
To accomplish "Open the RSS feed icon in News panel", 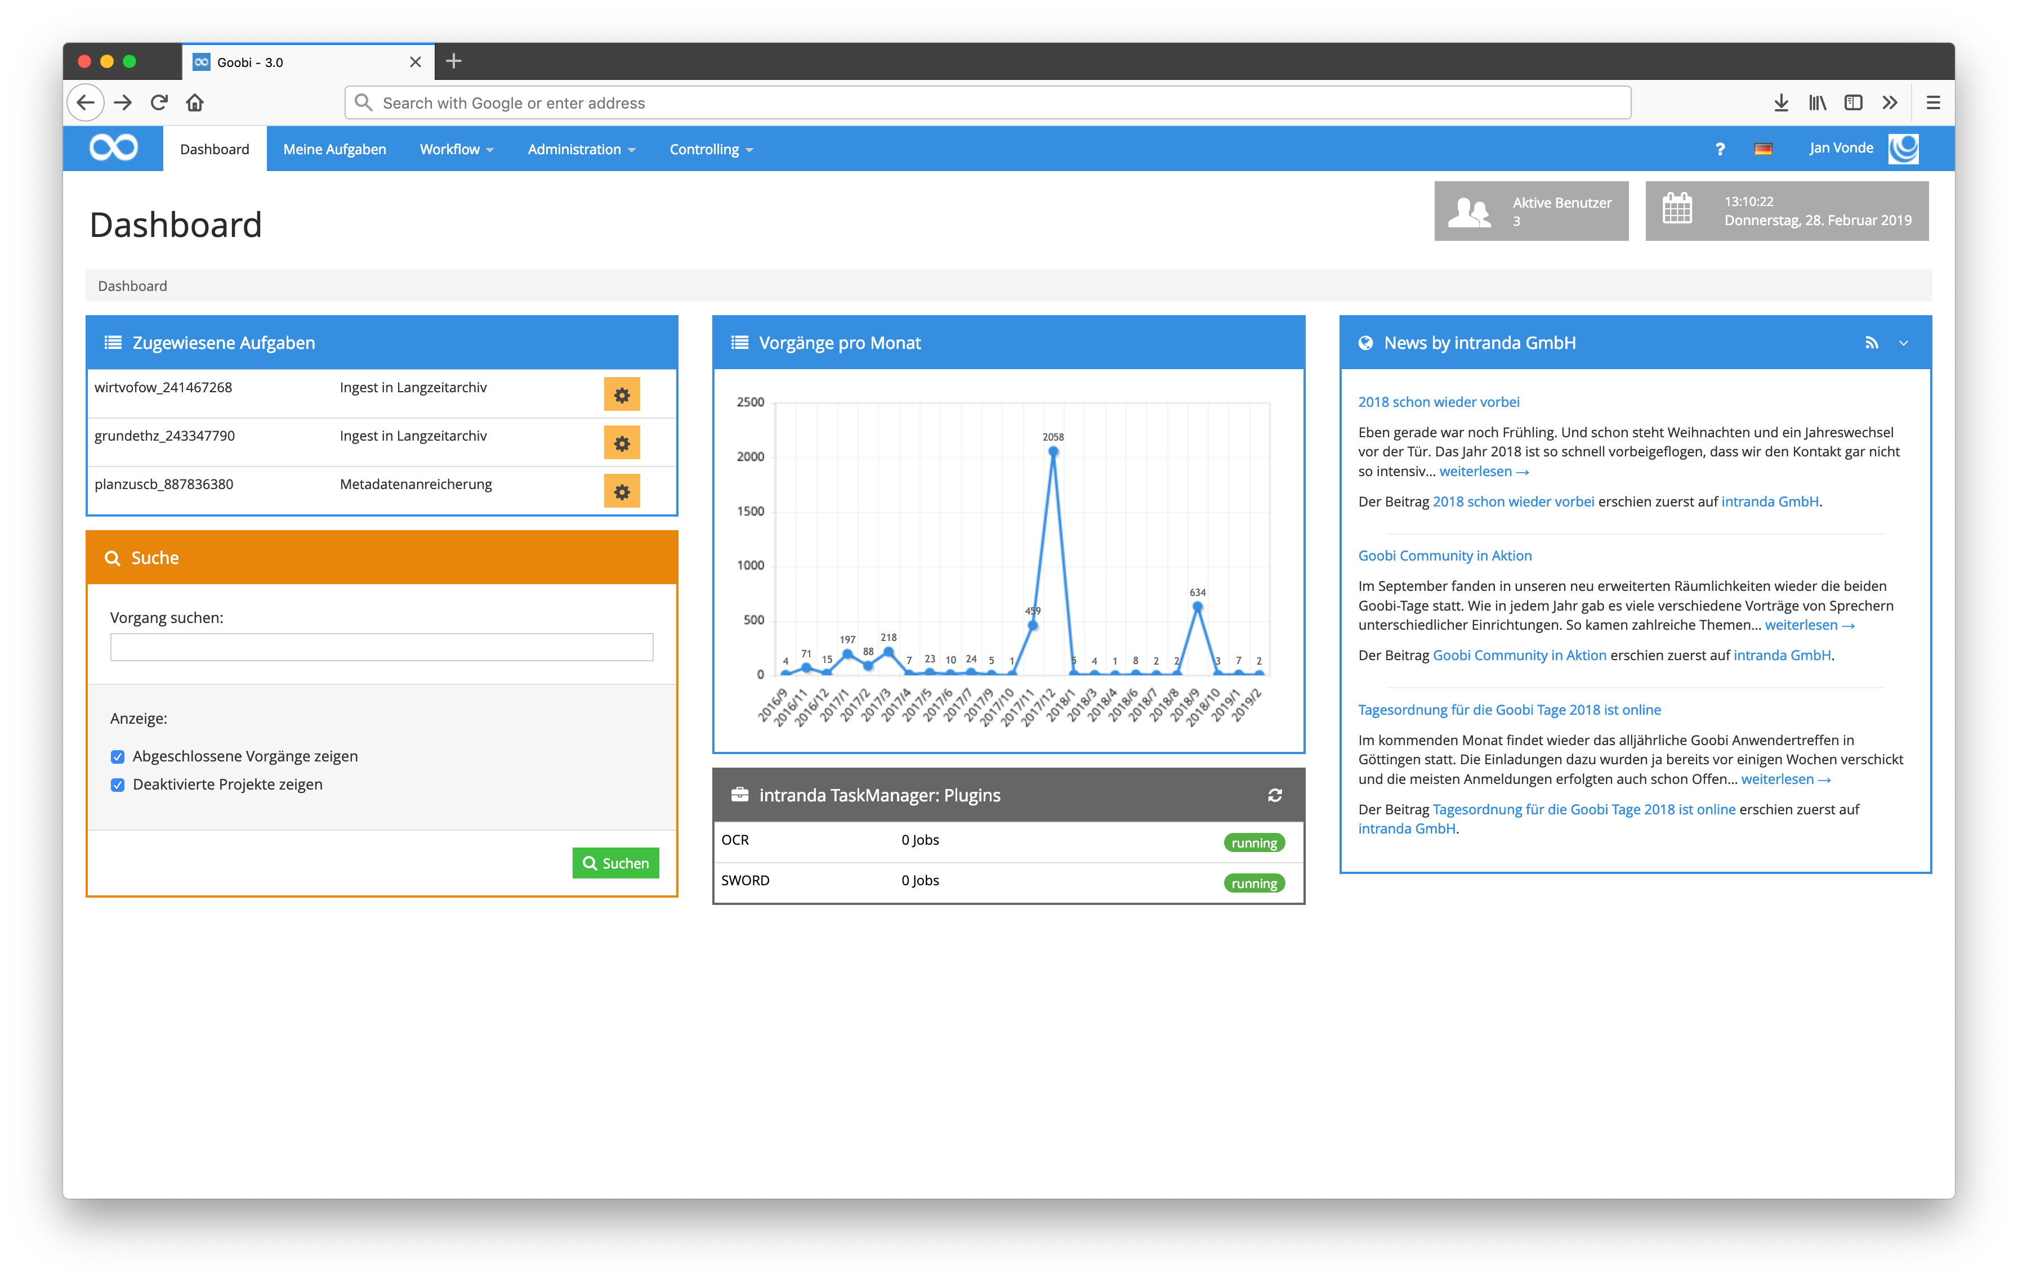I will 1872,343.
